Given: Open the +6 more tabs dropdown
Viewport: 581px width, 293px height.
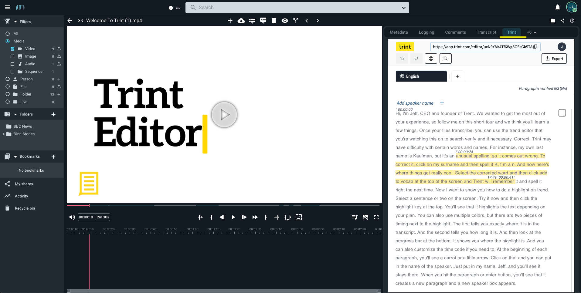Looking at the screenshot, I should pyautogui.click(x=532, y=32).
